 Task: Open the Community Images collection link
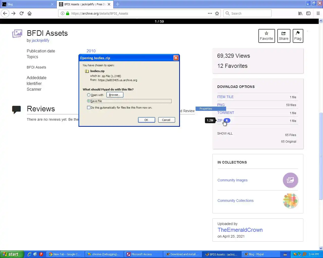(232, 180)
